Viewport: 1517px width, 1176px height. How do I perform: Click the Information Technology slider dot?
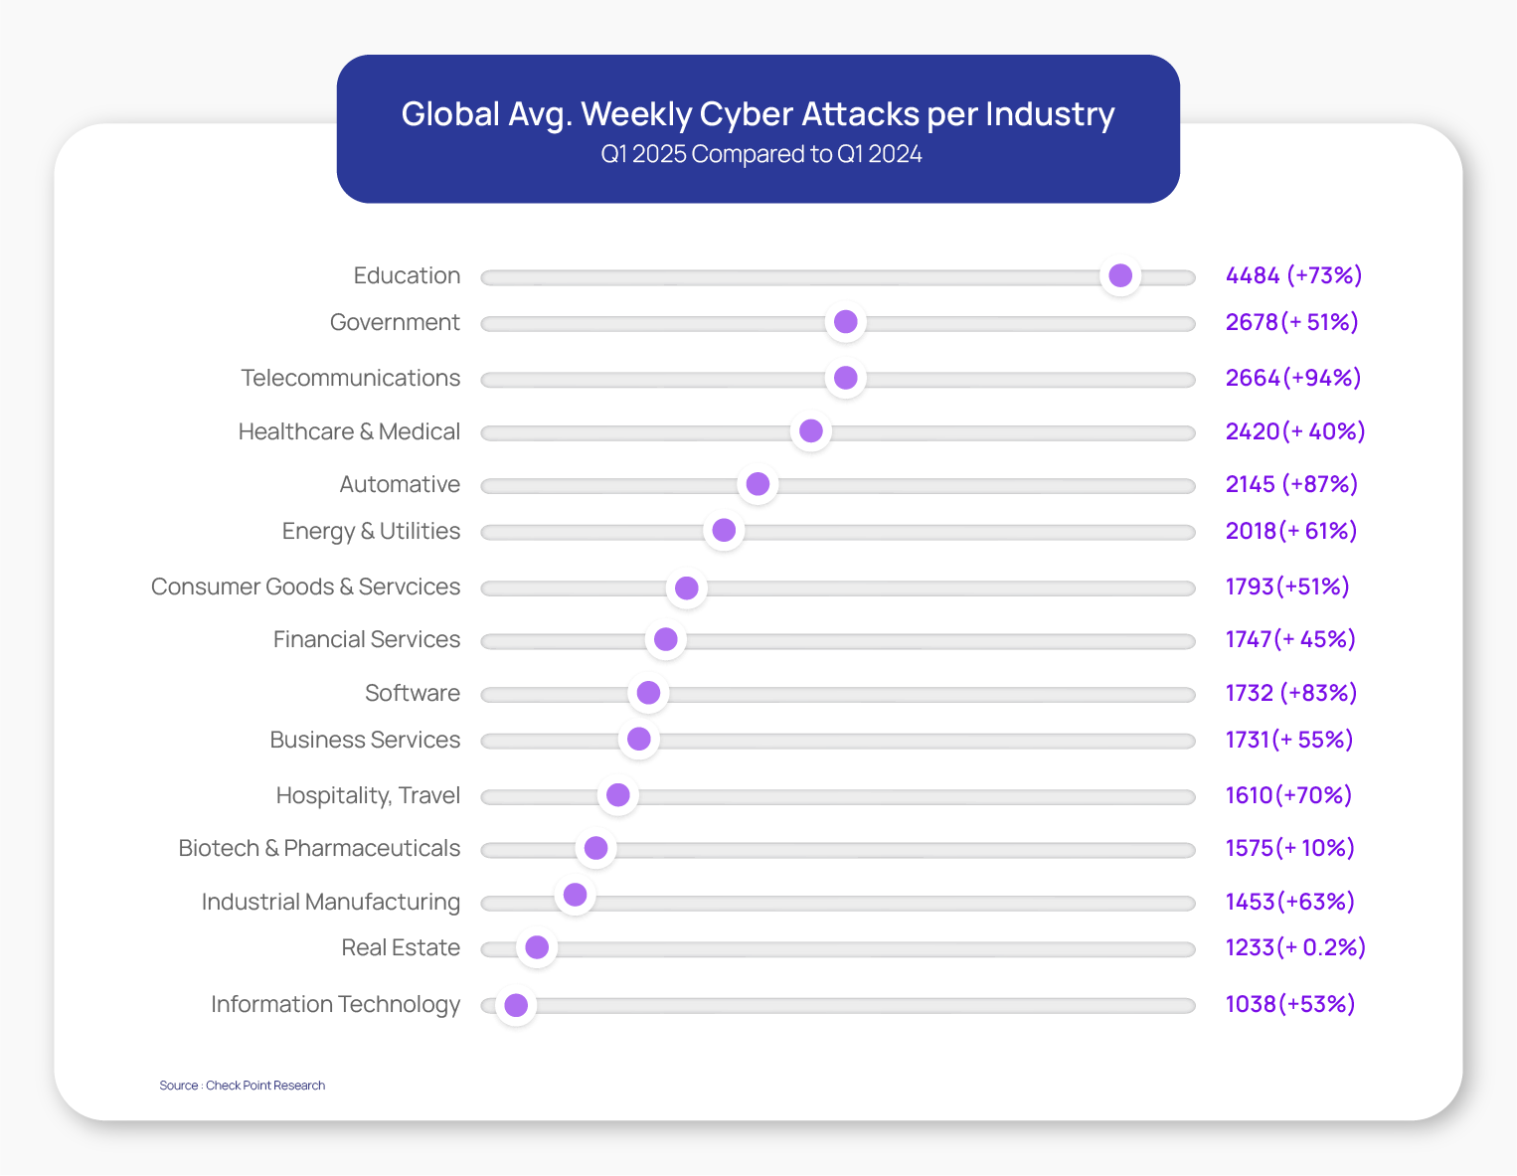pyautogui.click(x=516, y=1005)
